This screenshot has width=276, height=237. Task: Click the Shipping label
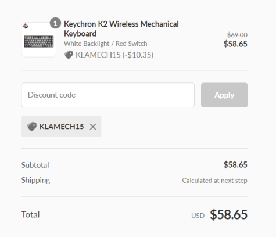pos(35,181)
